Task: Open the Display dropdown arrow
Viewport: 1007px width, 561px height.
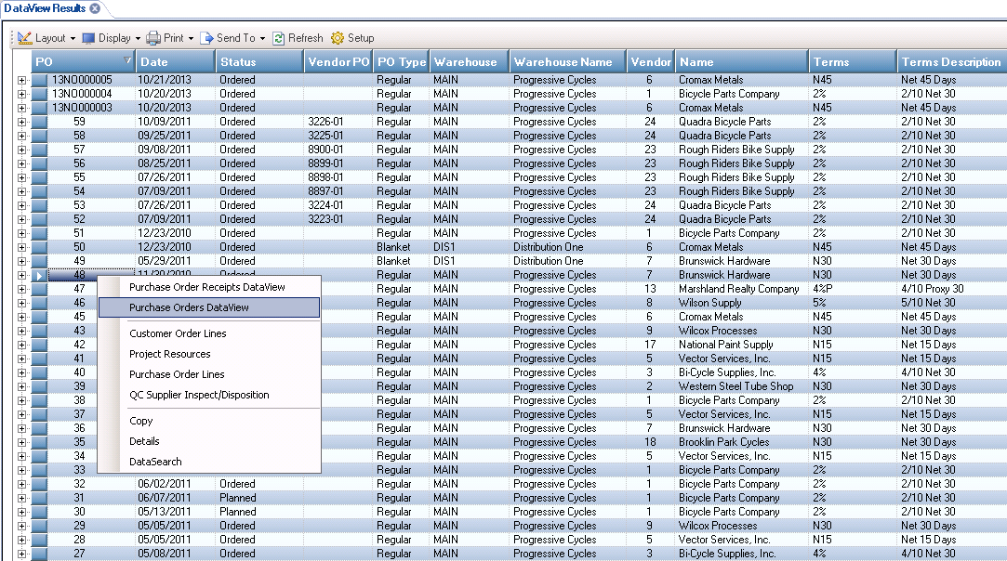Action: pyautogui.click(x=138, y=38)
